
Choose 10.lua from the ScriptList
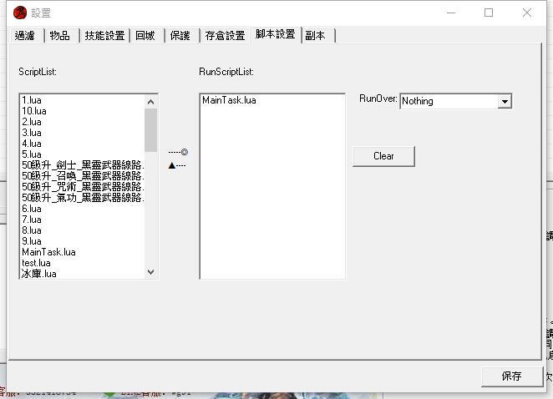tap(34, 111)
